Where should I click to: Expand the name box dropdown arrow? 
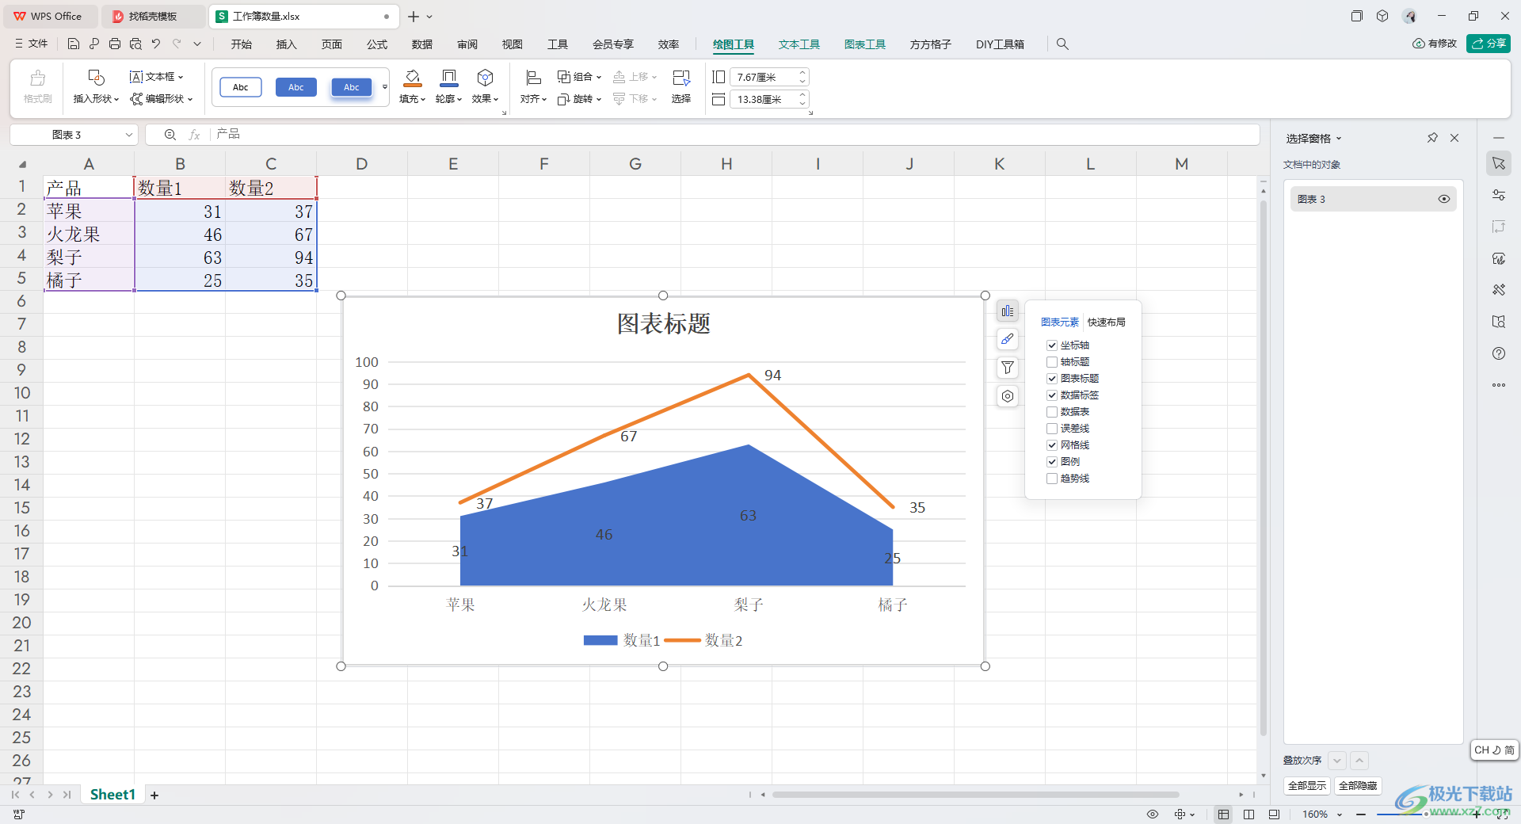tap(128, 135)
